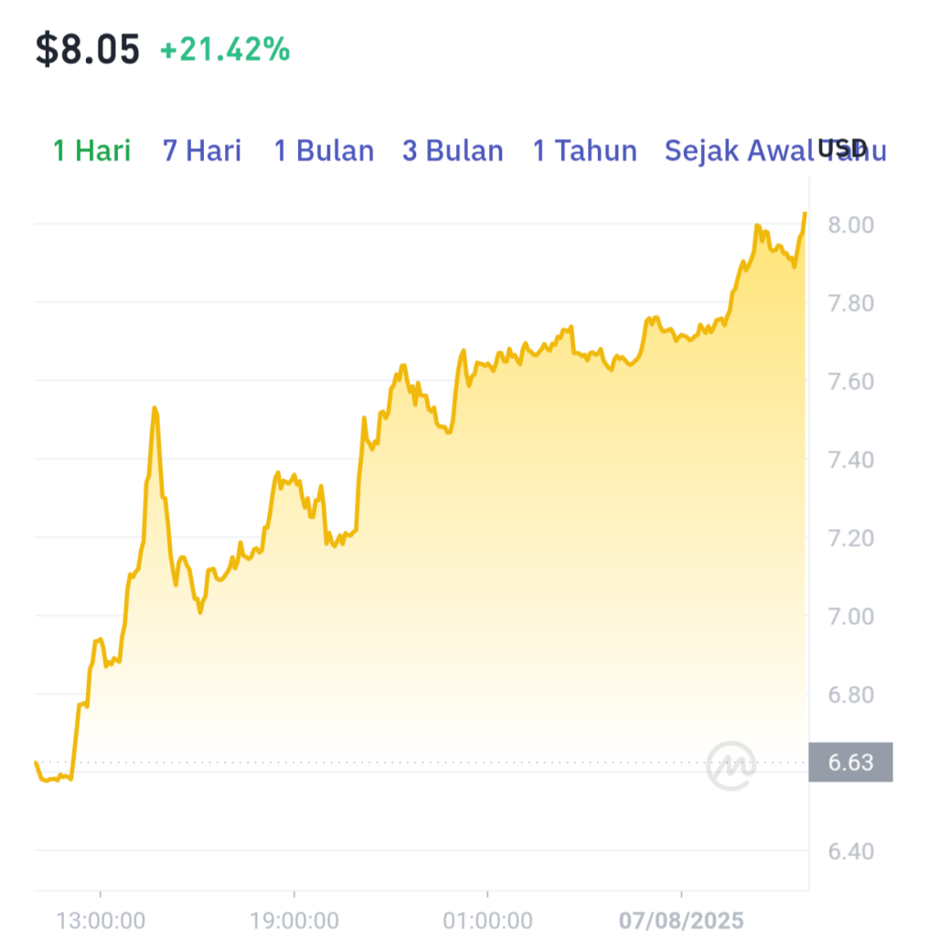Select the 1 Hari time range
928x936 pixels.
[x=92, y=151]
